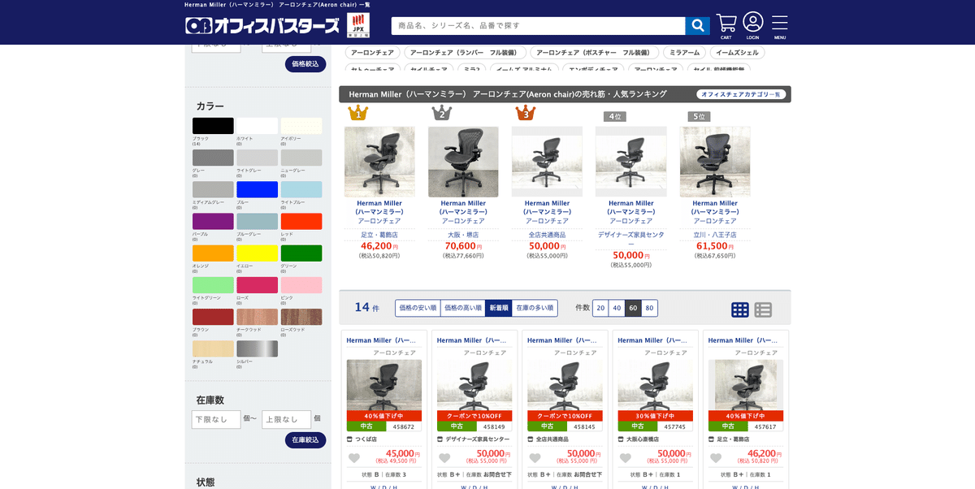Select the イームズシェル category tag

737,52
